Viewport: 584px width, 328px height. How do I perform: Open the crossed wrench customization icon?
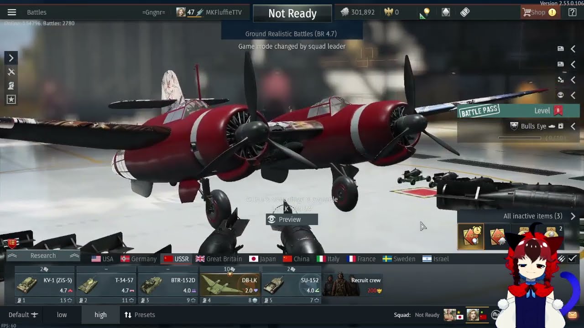(x=11, y=72)
